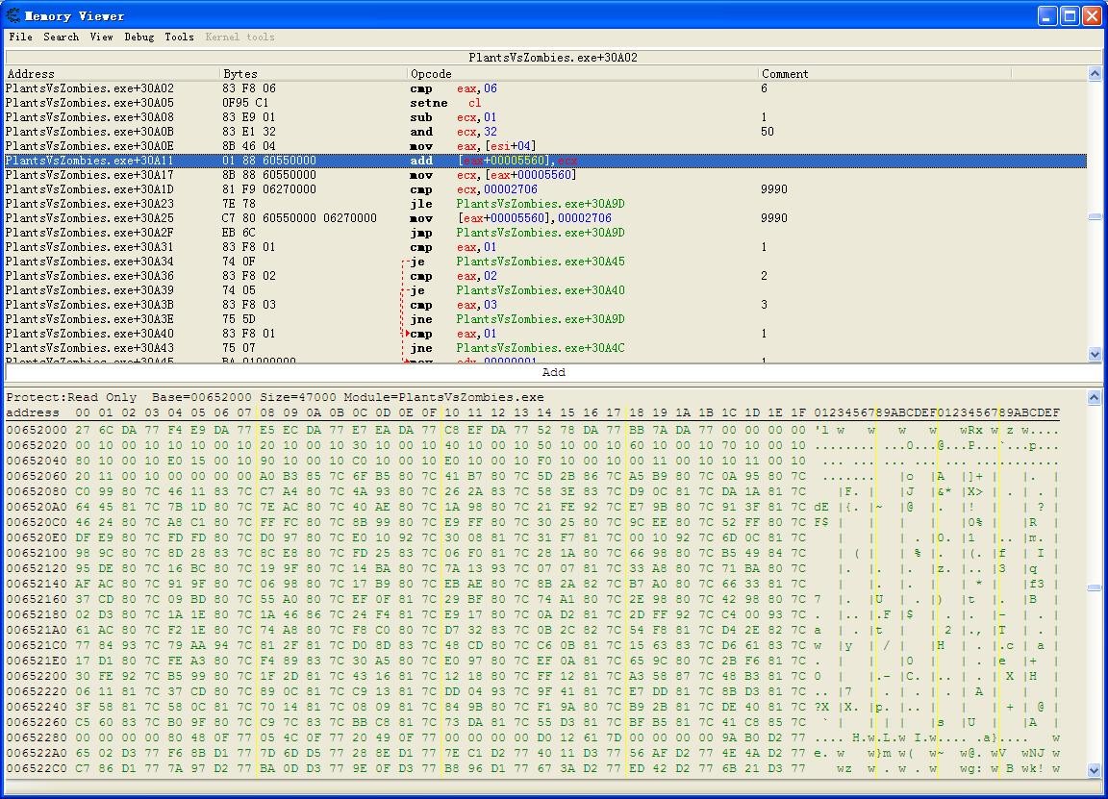This screenshot has width=1108, height=799.
Task: Select the row PlantsVsZombies.exe+30A02 cmp eax,06
Action: point(545,88)
